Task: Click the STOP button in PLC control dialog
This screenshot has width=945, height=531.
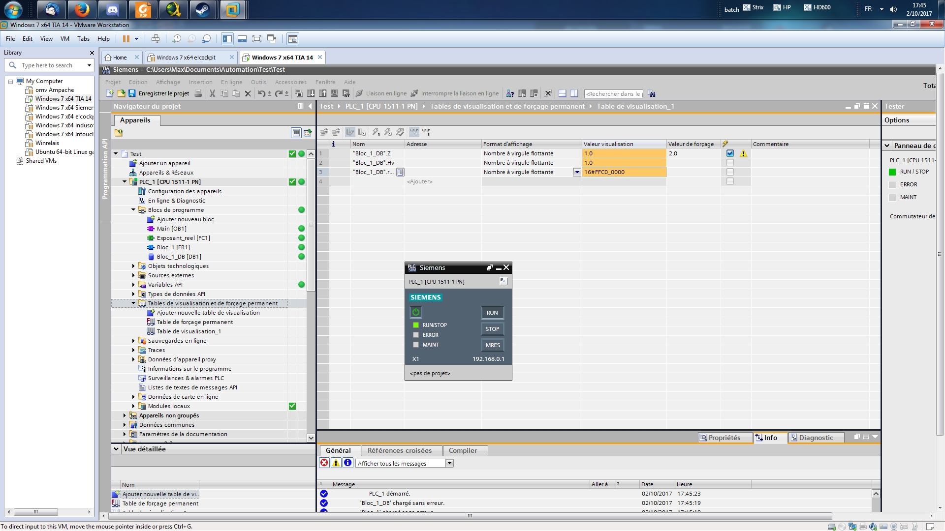Action: point(492,328)
